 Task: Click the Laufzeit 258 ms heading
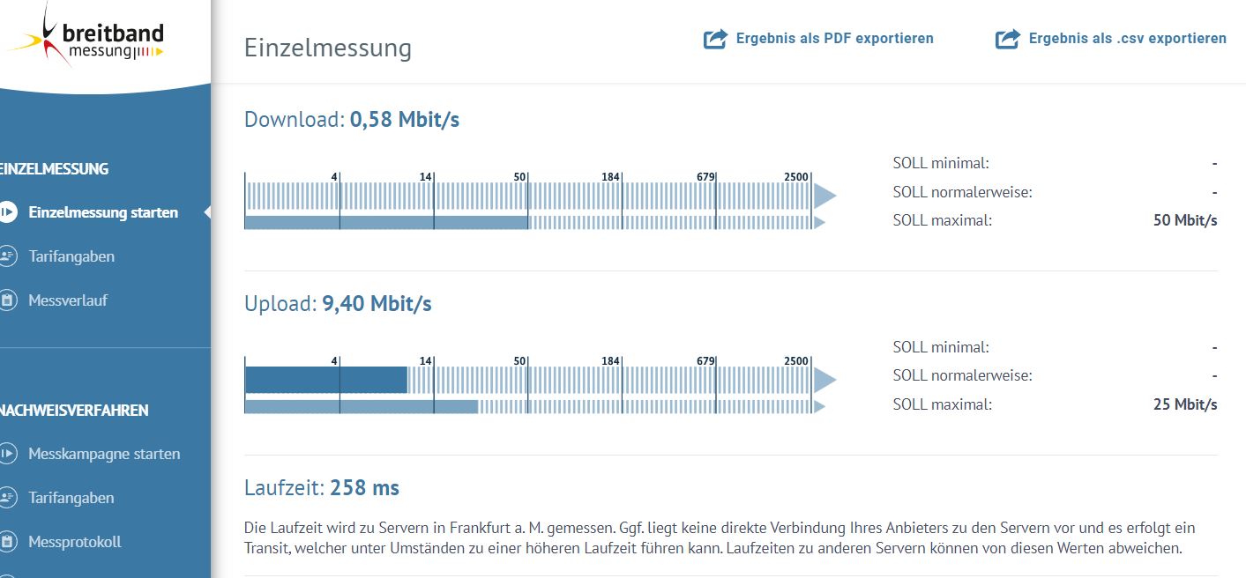[x=322, y=487]
